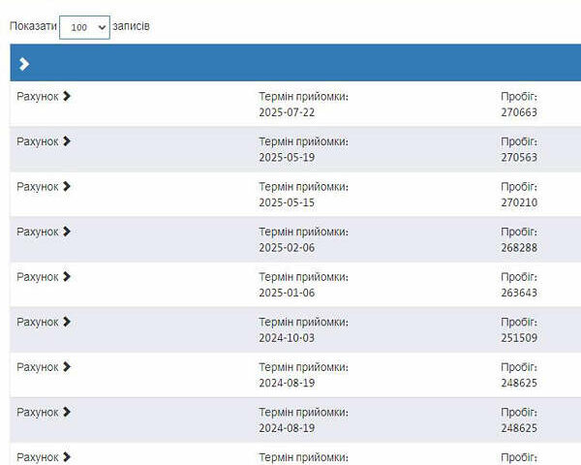
Task: Click the acceptance date 2025-07-22
Action: (287, 112)
